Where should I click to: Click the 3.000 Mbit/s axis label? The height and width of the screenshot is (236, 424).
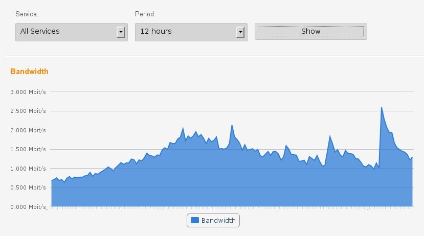tap(28, 92)
